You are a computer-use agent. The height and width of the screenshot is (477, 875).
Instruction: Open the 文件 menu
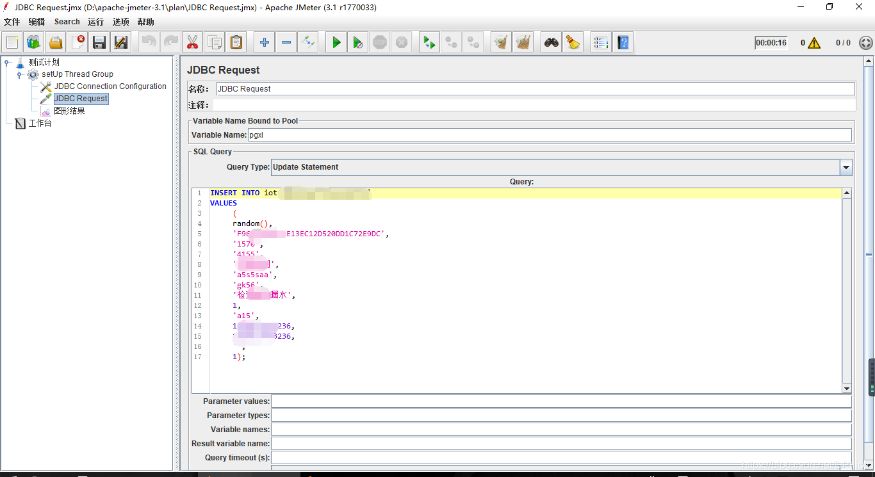[12, 22]
